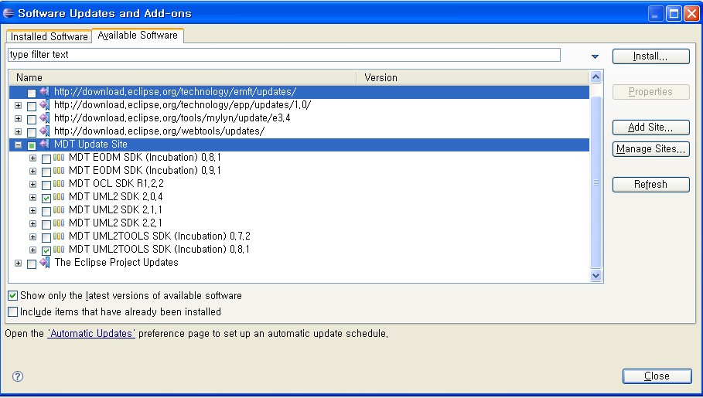Image resolution: width=703 pixels, height=398 pixels.
Task: Sort by the Name column header
Action: pyautogui.click(x=183, y=77)
